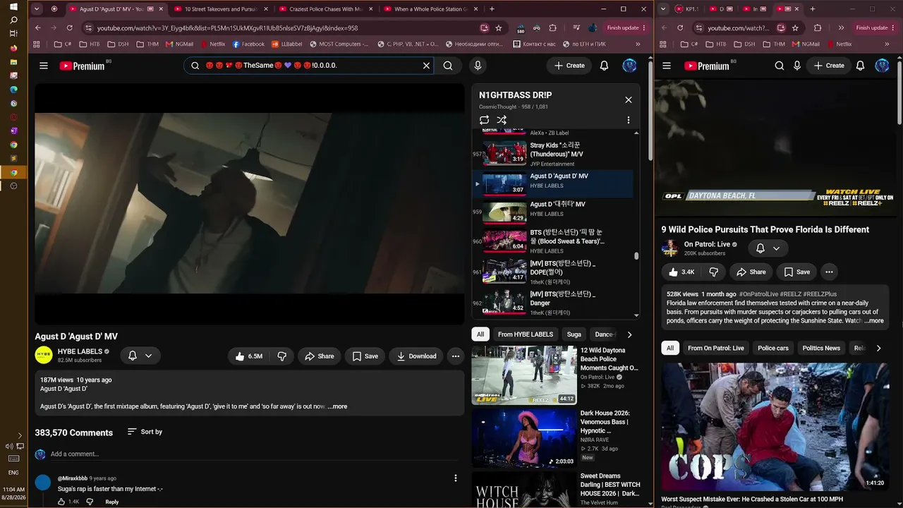Open File Explorer from the Windows taskbar
Screen dimensions: 903x508
coord(13,62)
